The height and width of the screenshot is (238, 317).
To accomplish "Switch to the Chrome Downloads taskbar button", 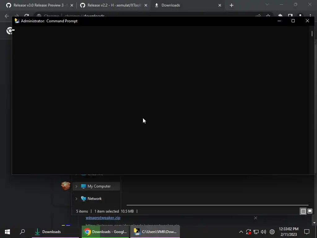I will pos(105,232).
